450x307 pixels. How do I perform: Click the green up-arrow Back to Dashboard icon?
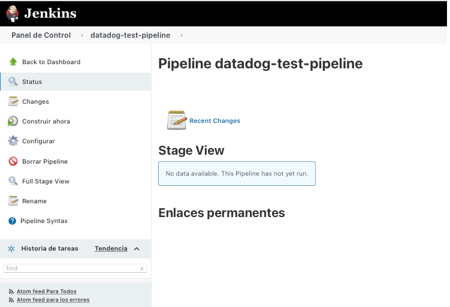[13, 62]
